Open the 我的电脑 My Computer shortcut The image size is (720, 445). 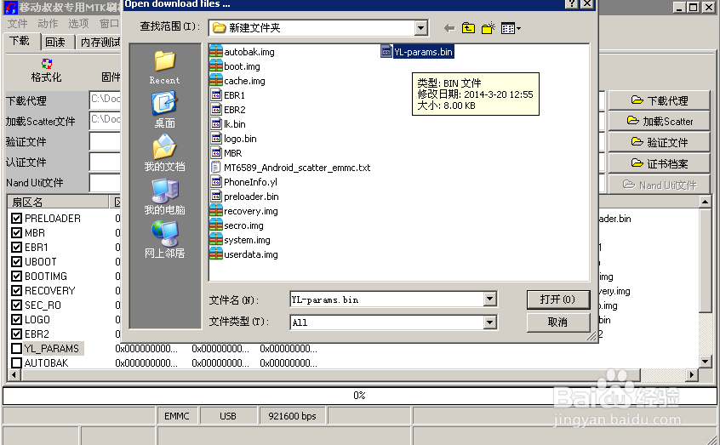165,197
